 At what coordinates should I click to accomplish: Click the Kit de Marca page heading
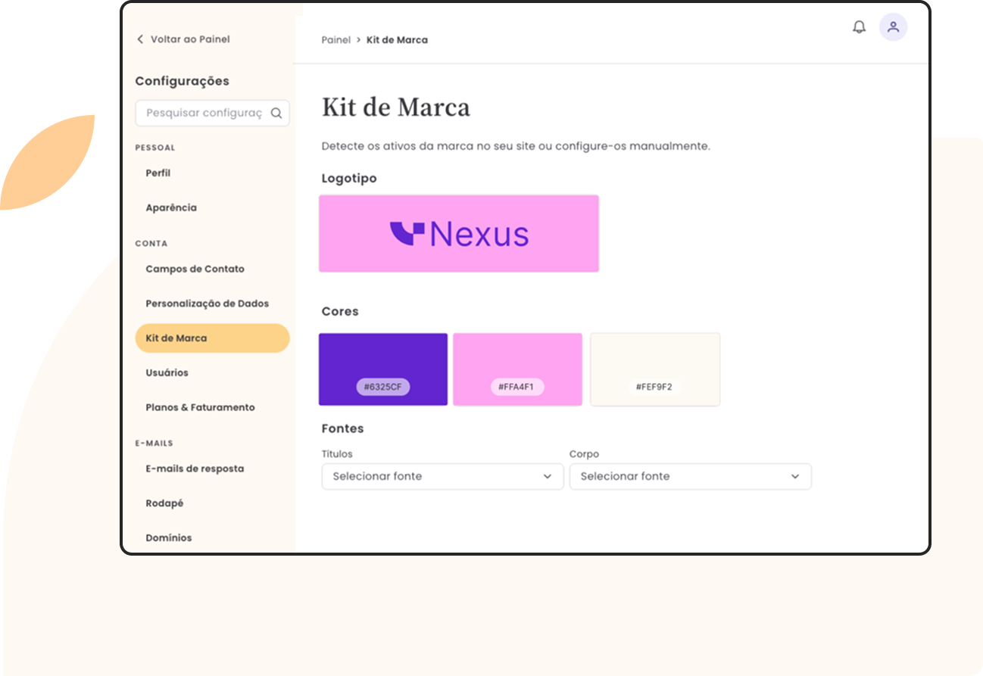(396, 107)
